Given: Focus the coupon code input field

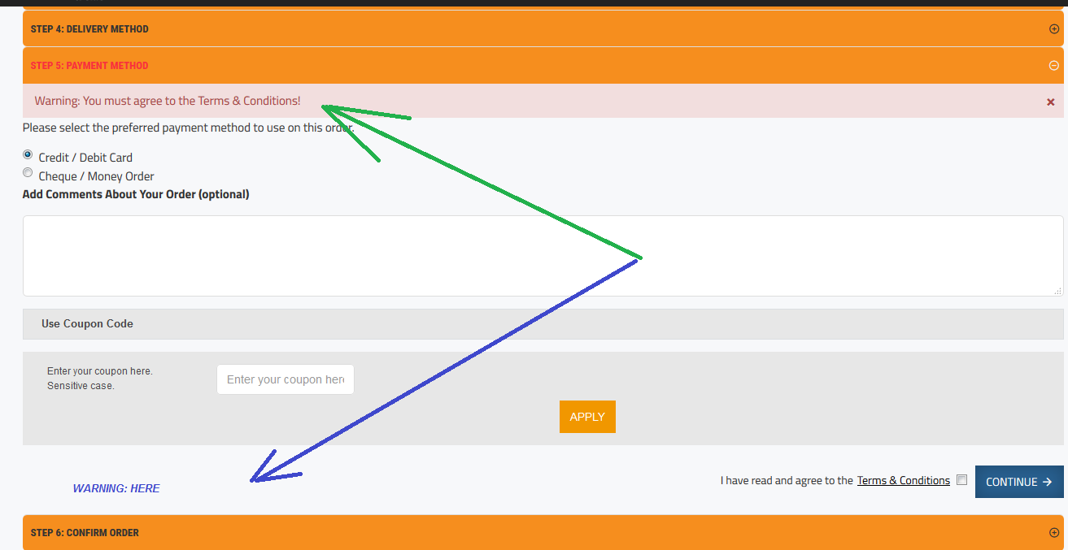Looking at the screenshot, I should [x=286, y=379].
